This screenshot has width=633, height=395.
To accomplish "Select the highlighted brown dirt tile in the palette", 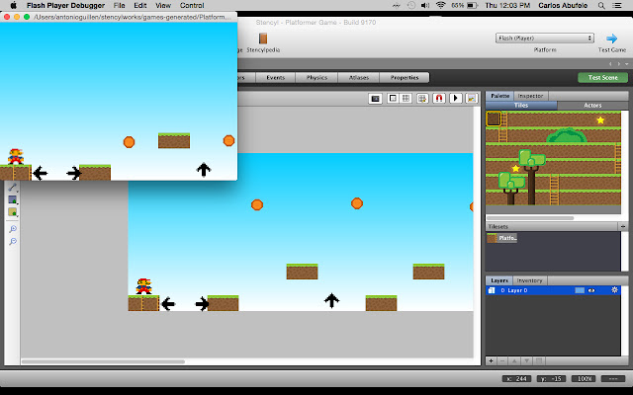I will click(x=494, y=118).
